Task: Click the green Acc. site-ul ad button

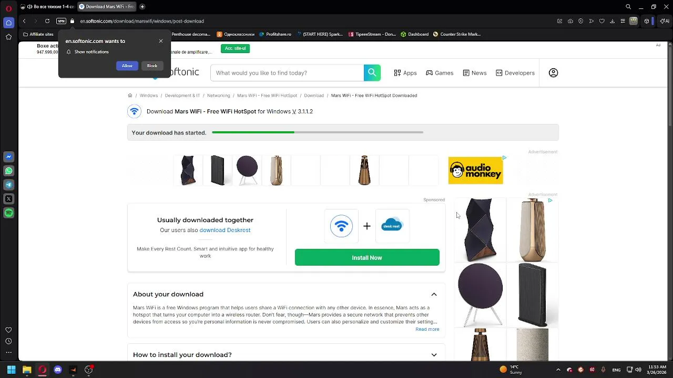Action: click(235, 48)
